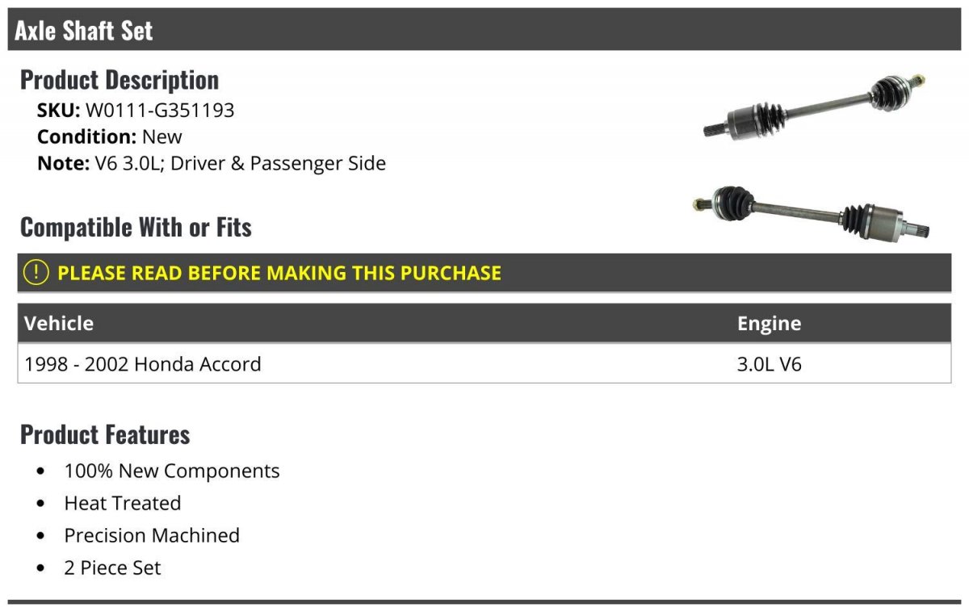
Task: Click the yellow warning exclamation icon
Action: (x=36, y=273)
